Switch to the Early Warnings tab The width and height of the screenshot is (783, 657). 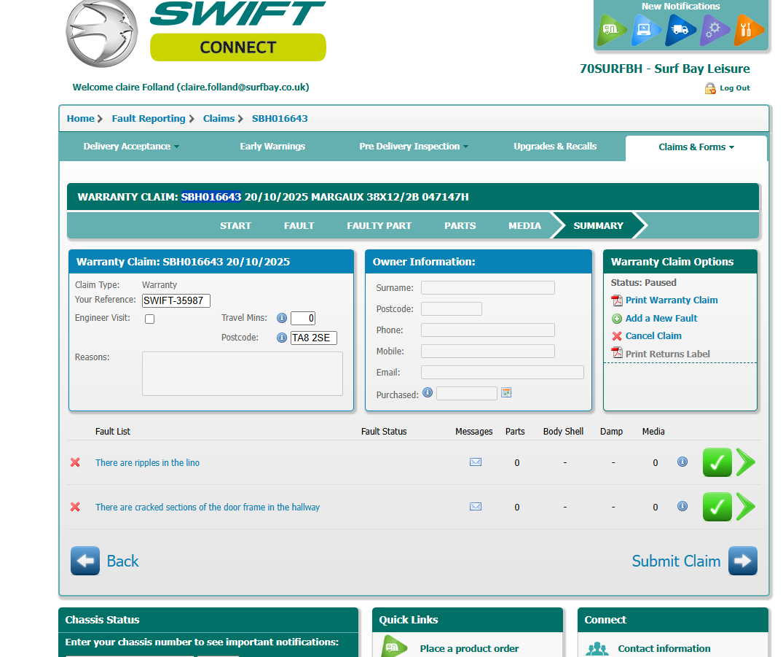coord(272,147)
